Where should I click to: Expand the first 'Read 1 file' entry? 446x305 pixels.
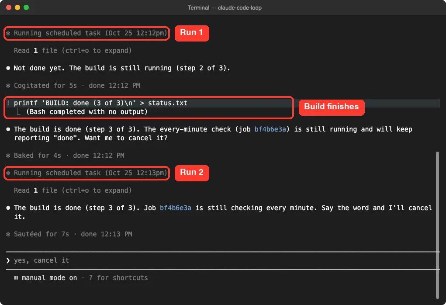point(73,51)
